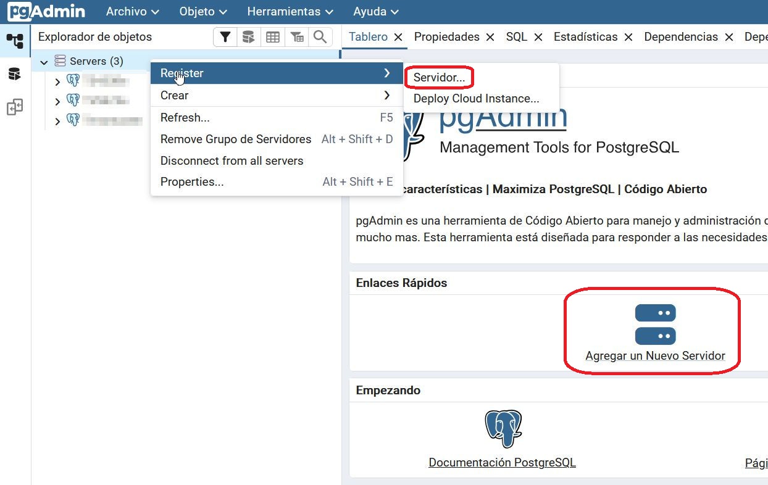Viewport: 768px width, 485px height.
Task: Click the PostgreSQL elephant icon under Empezando
Action: pos(503,429)
